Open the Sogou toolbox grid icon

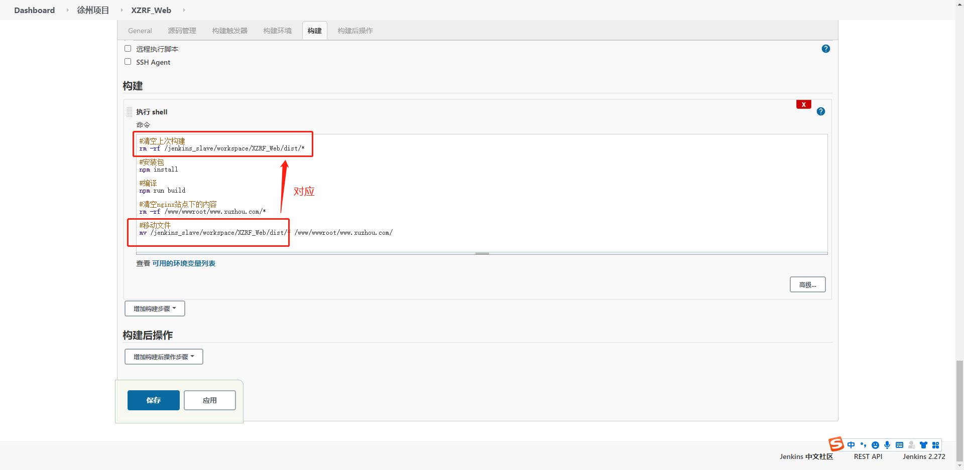[x=935, y=445]
